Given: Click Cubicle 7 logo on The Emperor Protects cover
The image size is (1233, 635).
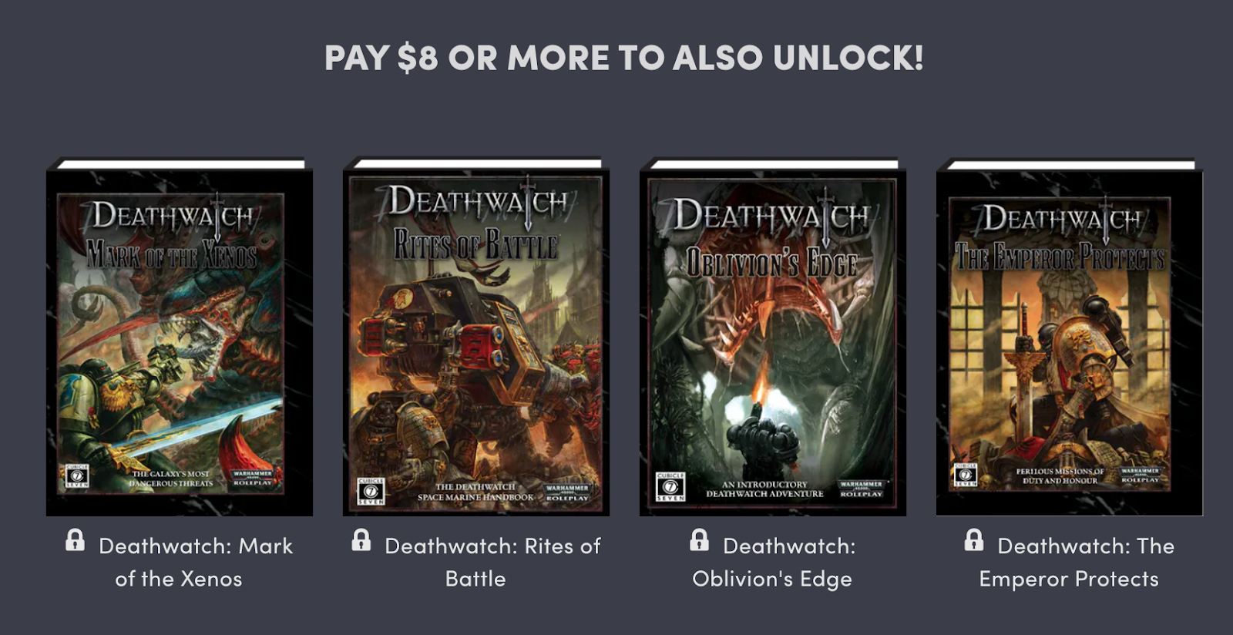Looking at the screenshot, I should click(x=965, y=474).
